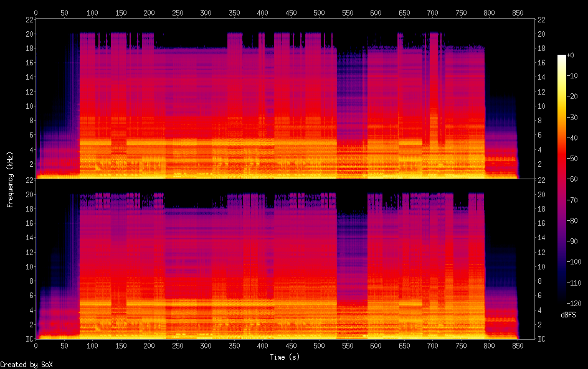Click the DC label at the bottom-right corner
This screenshot has width=588, height=369.
[542, 339]
